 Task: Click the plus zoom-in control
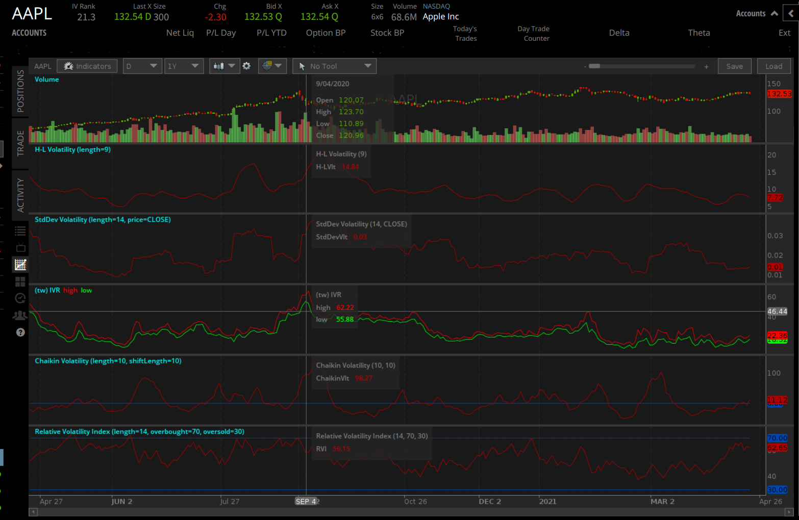tap(706, 67)
